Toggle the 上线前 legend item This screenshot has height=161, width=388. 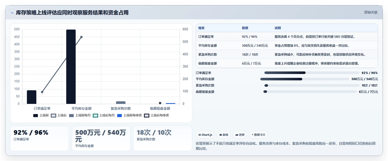41,115
